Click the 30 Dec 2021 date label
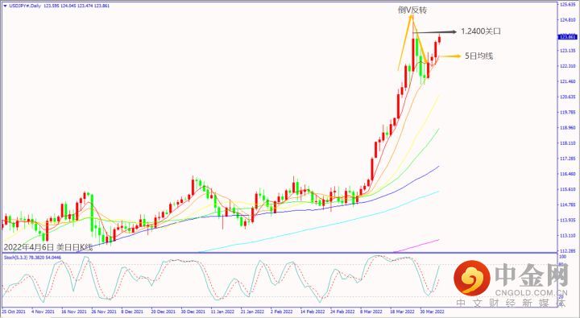Screen dimensions: 580x318 point(193,312)
